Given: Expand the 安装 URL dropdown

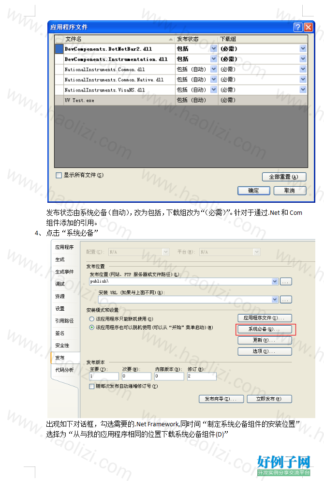Looking at the screenshot, I should pos(275,300).
